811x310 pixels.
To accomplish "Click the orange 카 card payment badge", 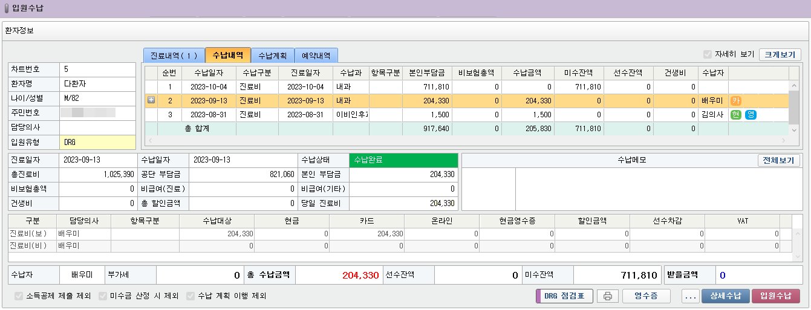I will pos(735,101).
